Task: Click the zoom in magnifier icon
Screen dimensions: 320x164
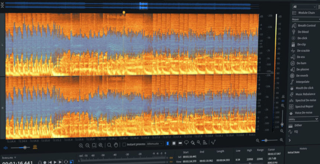Action: pyautogui.click(x=81, y=145)
